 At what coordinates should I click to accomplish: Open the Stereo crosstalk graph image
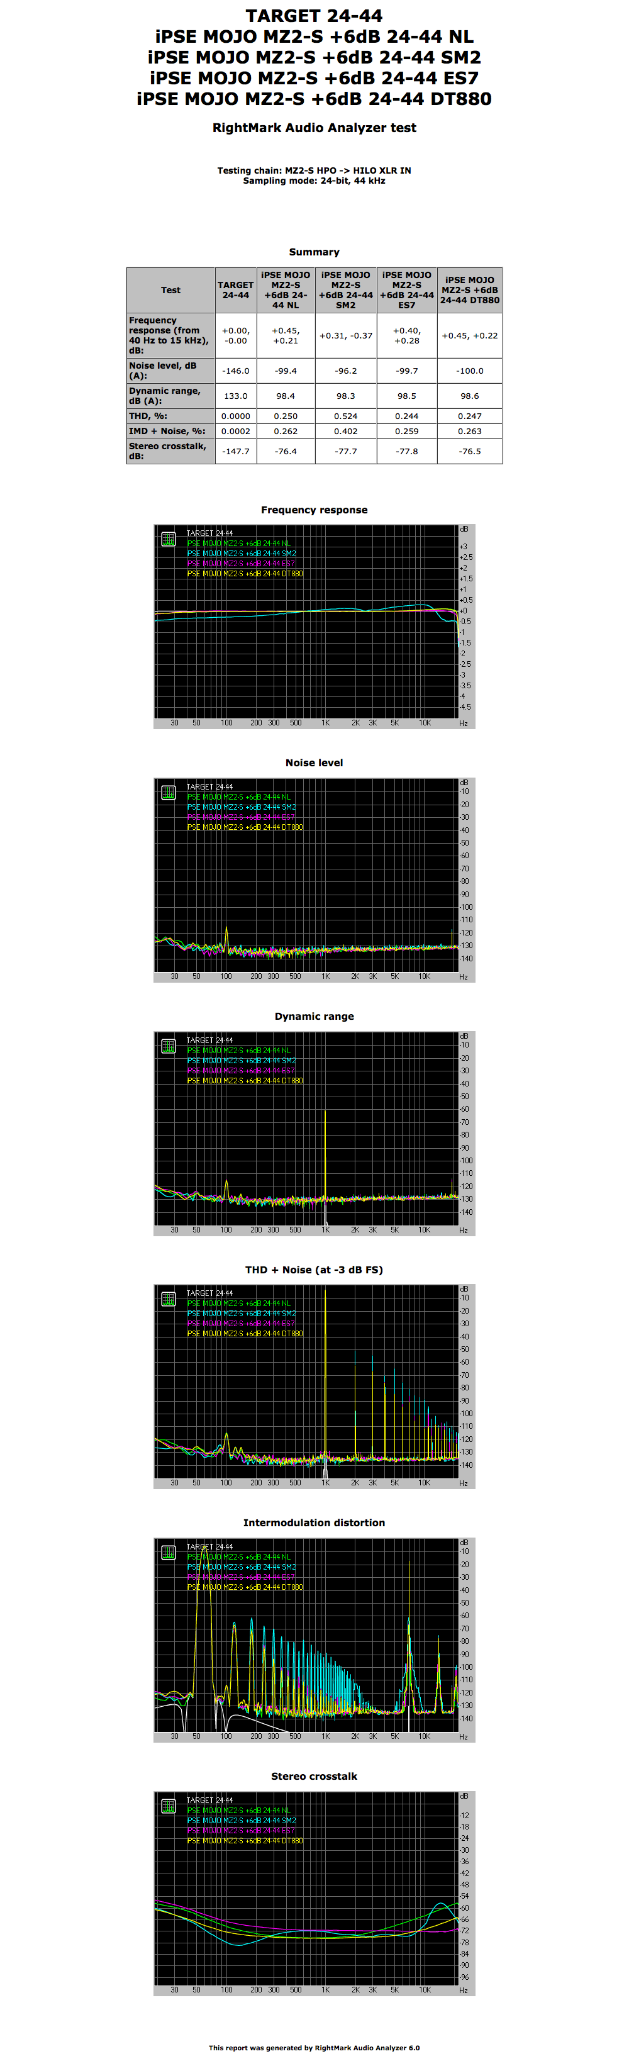coord(314,1894)
